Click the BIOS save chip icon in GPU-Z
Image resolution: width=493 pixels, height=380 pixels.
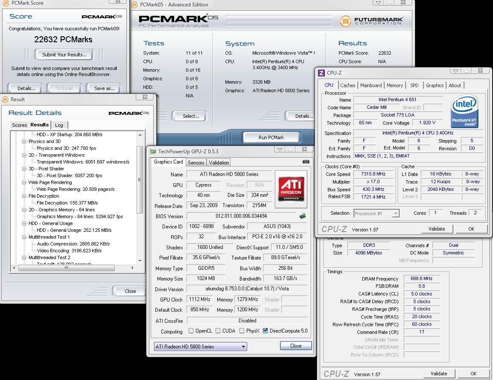[303, 216]
